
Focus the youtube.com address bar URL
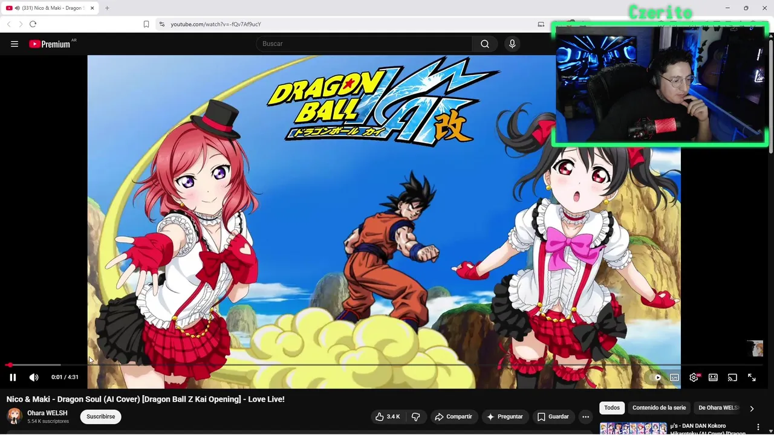pyautogui.click(x=216, y=24)
